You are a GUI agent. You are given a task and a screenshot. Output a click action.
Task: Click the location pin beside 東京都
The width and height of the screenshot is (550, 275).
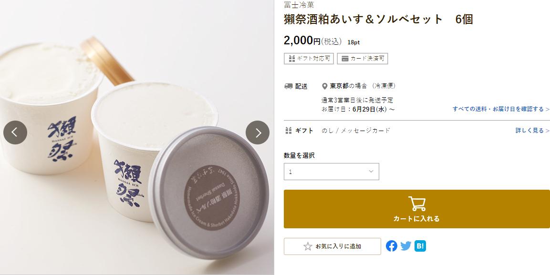(324, 86)
